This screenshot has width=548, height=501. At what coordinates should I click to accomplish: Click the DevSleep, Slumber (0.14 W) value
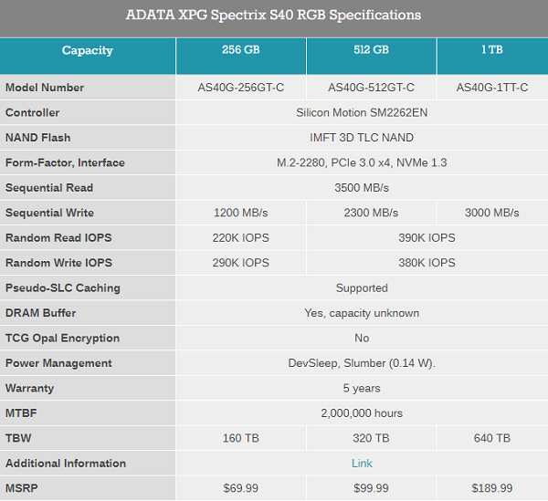tap(362, 363)
